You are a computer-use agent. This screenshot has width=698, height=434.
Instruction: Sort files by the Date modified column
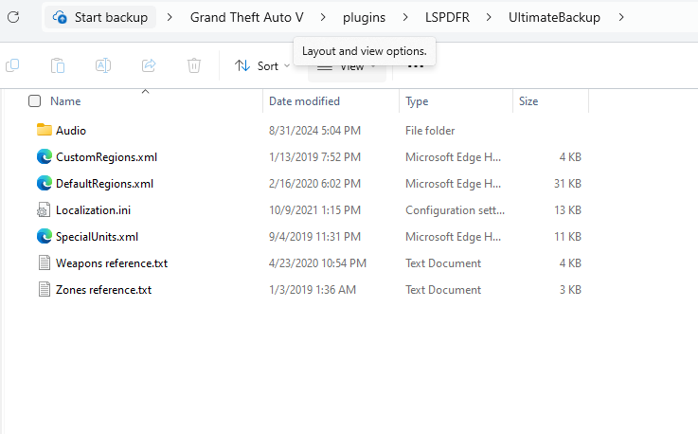point(304,101)
